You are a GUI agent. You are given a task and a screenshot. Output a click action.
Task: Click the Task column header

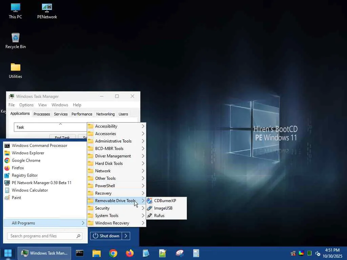tap(50, 127)
